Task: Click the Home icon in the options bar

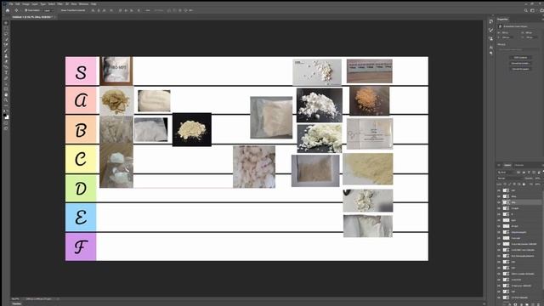Action: point(8,10)
